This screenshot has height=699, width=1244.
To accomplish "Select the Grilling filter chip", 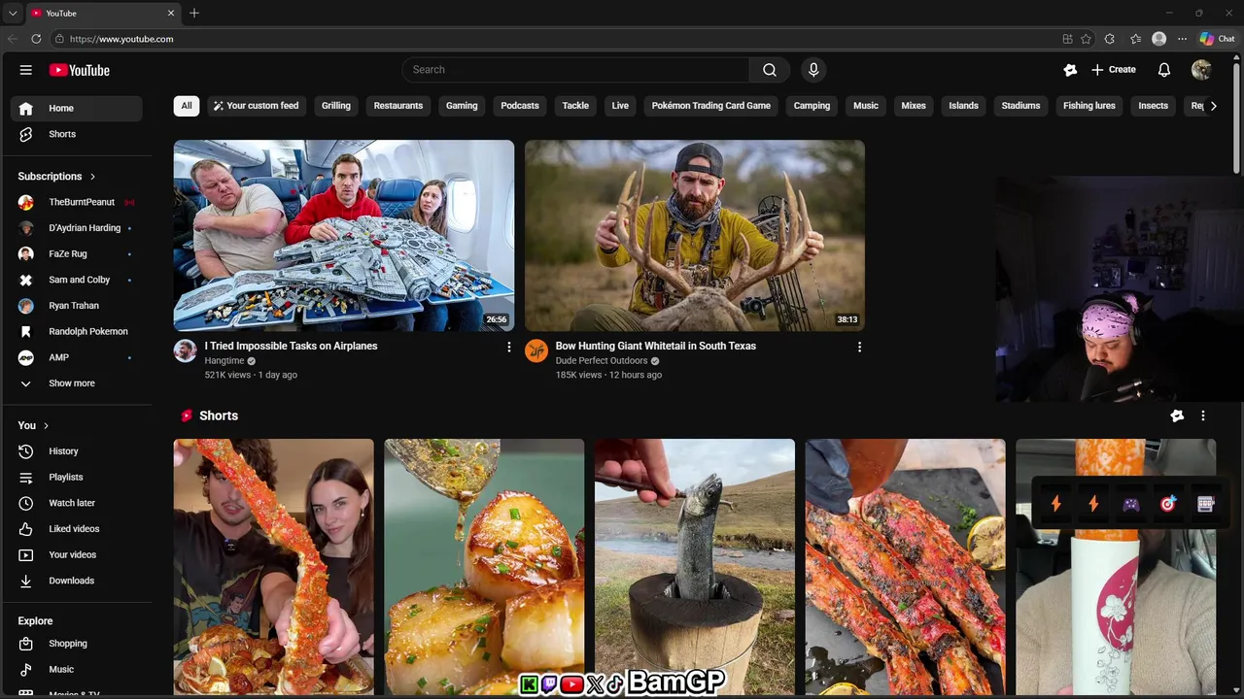I will (336, 106).
